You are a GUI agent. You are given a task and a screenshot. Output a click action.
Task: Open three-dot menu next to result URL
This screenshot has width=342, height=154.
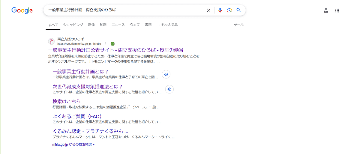coord(105,44)
